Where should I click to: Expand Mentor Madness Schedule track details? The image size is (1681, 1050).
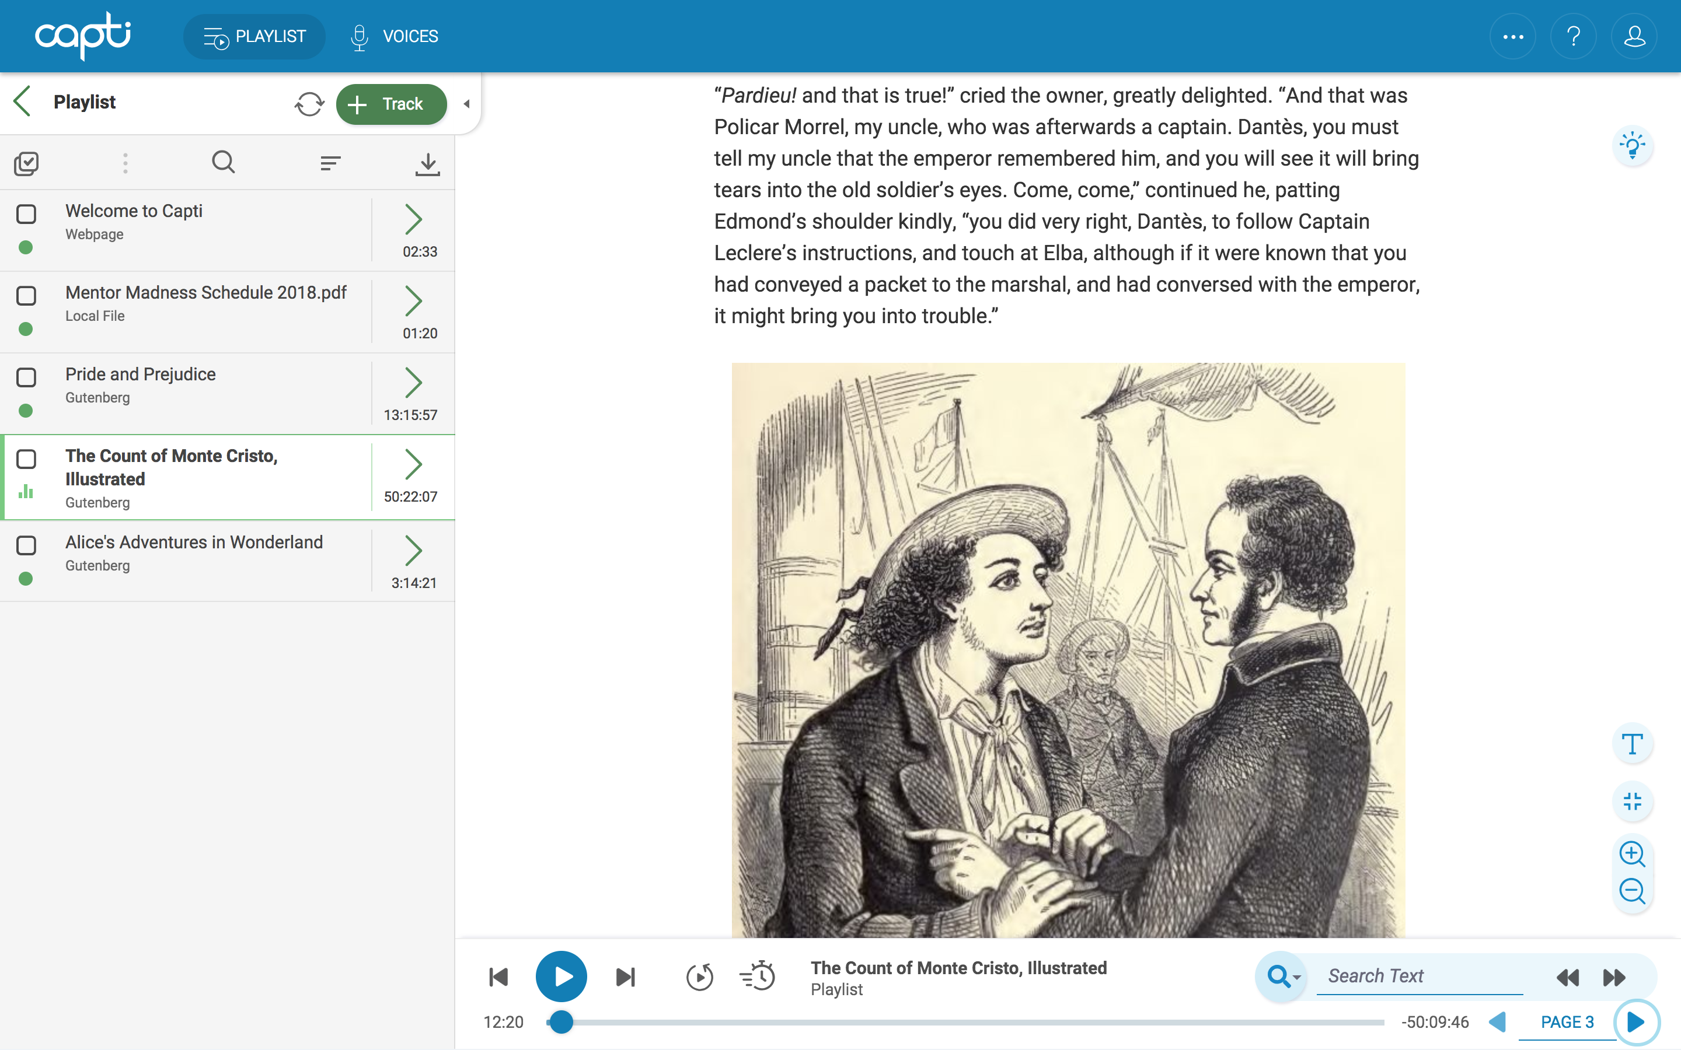(414, 300)
